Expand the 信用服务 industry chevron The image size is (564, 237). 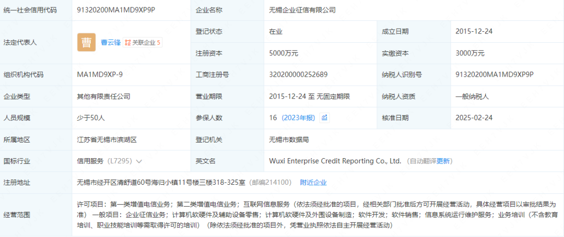pos(139,161)
